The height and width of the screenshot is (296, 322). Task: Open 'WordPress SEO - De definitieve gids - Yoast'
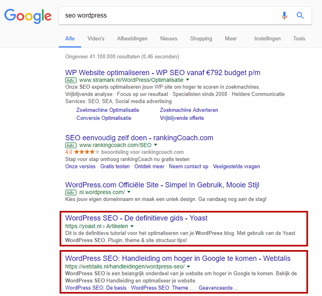136,218
